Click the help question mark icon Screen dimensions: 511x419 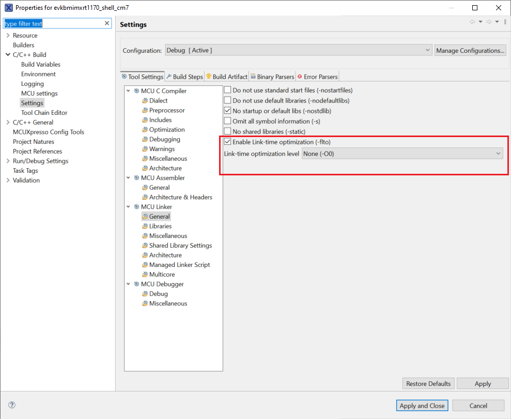[12, 406]
